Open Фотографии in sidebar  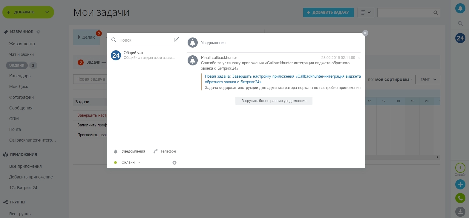(22, 97)
